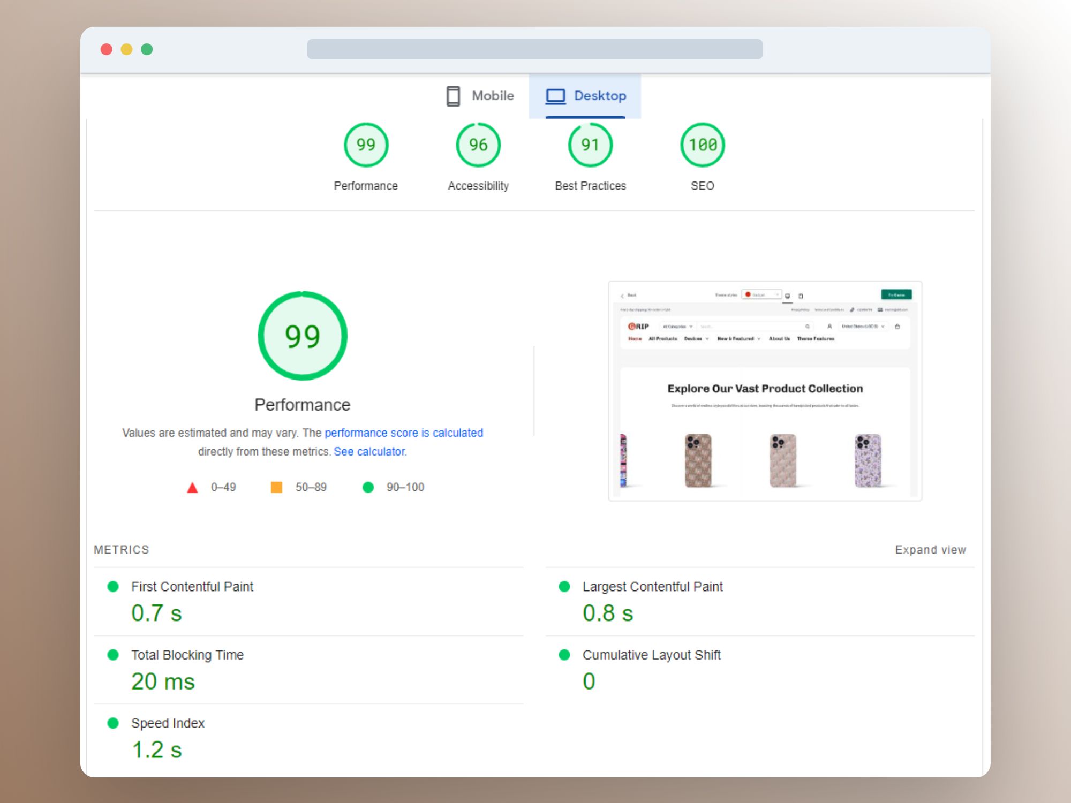1071x803 pixels.
Task: Click the 0.8 s LCP value
Action: (x=608, y=613)
